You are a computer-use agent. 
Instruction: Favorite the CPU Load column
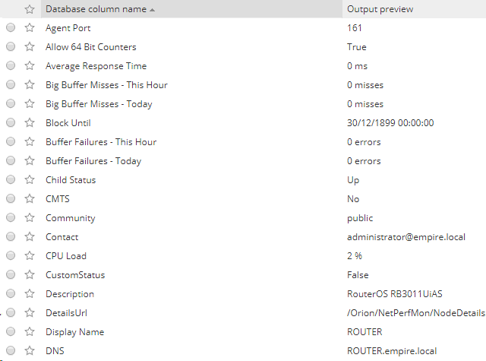30,256
